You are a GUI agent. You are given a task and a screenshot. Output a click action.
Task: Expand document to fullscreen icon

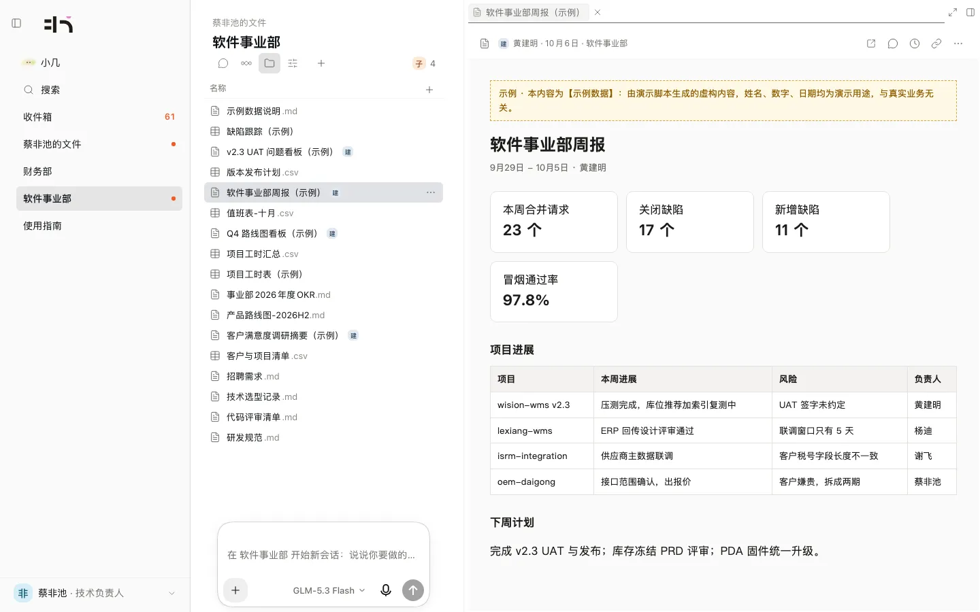953,12
